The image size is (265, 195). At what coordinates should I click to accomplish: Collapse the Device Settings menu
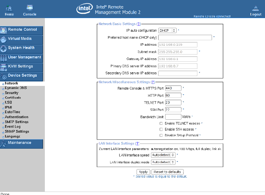(21, 76)
